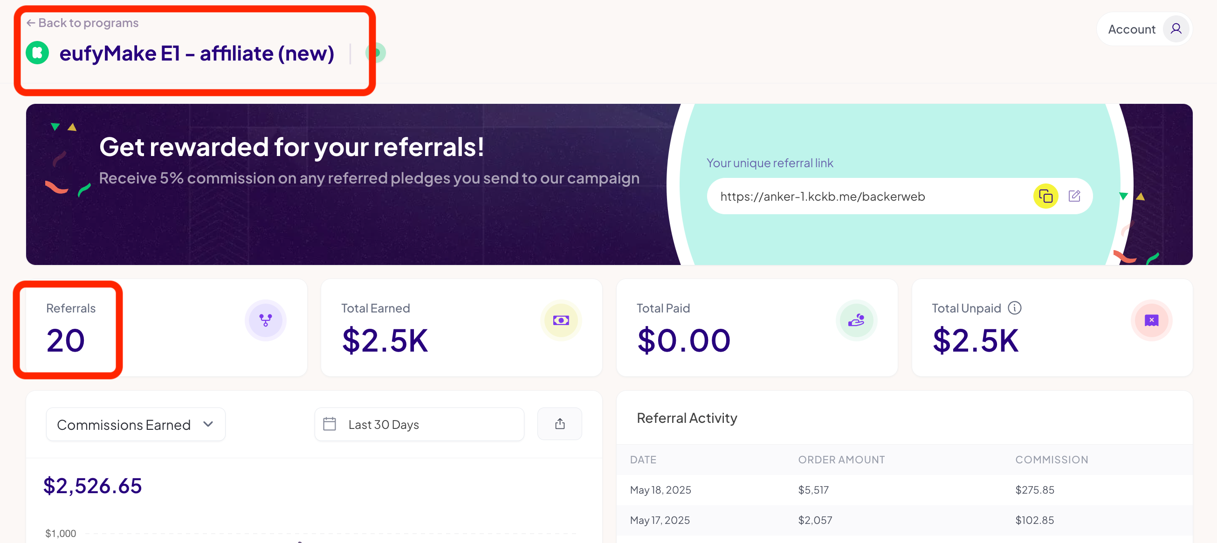
Task: Click the Referrals card branch icon
Action: coord(266,320)
